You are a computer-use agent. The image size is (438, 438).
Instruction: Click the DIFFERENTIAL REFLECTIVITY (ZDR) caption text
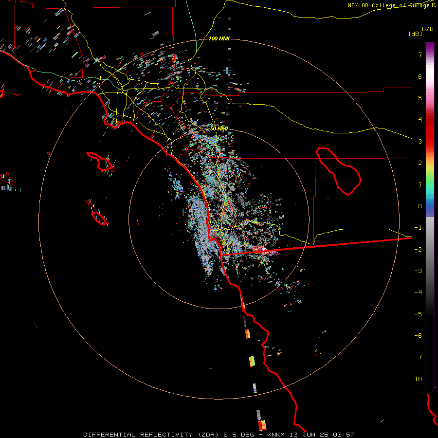coord(151,435)
